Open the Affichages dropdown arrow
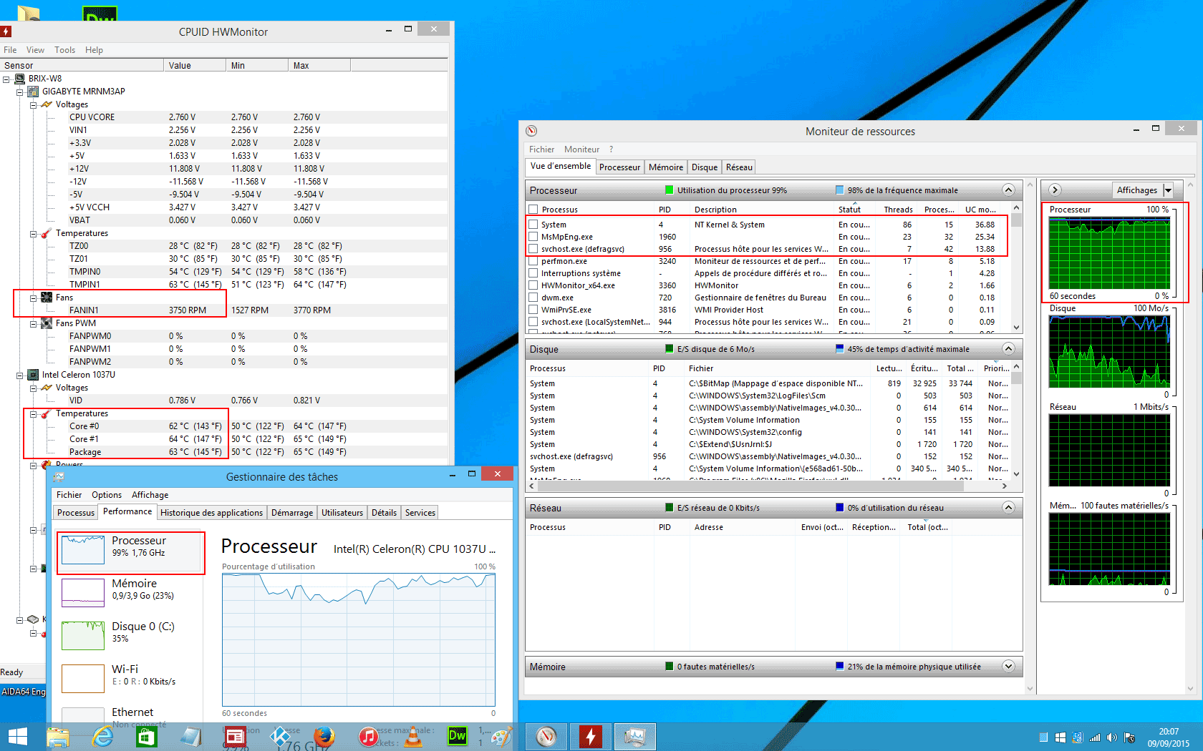 [x=1168, y=190]
